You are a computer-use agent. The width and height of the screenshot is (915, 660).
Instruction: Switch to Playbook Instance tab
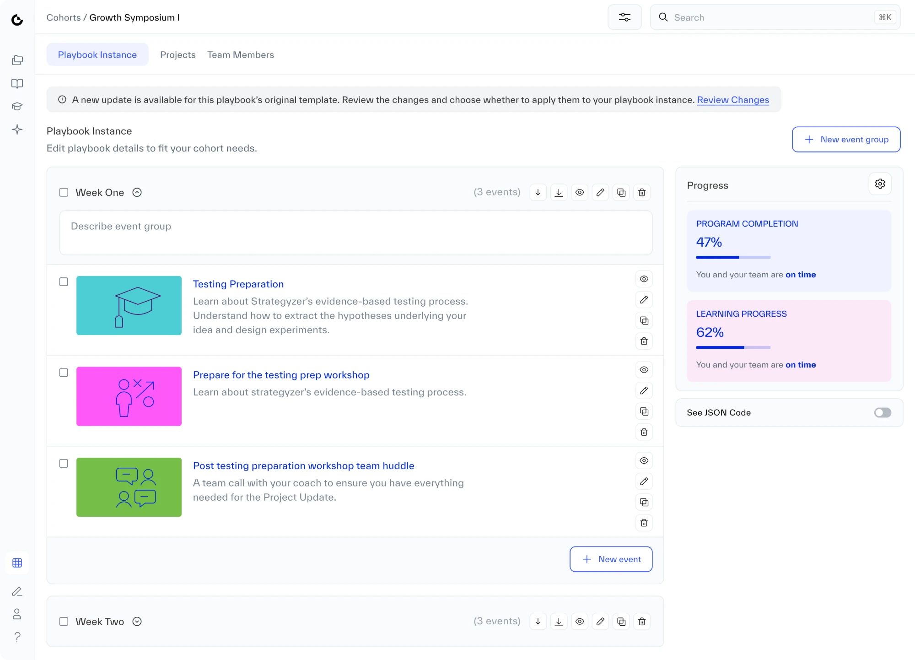click(97, 54)
